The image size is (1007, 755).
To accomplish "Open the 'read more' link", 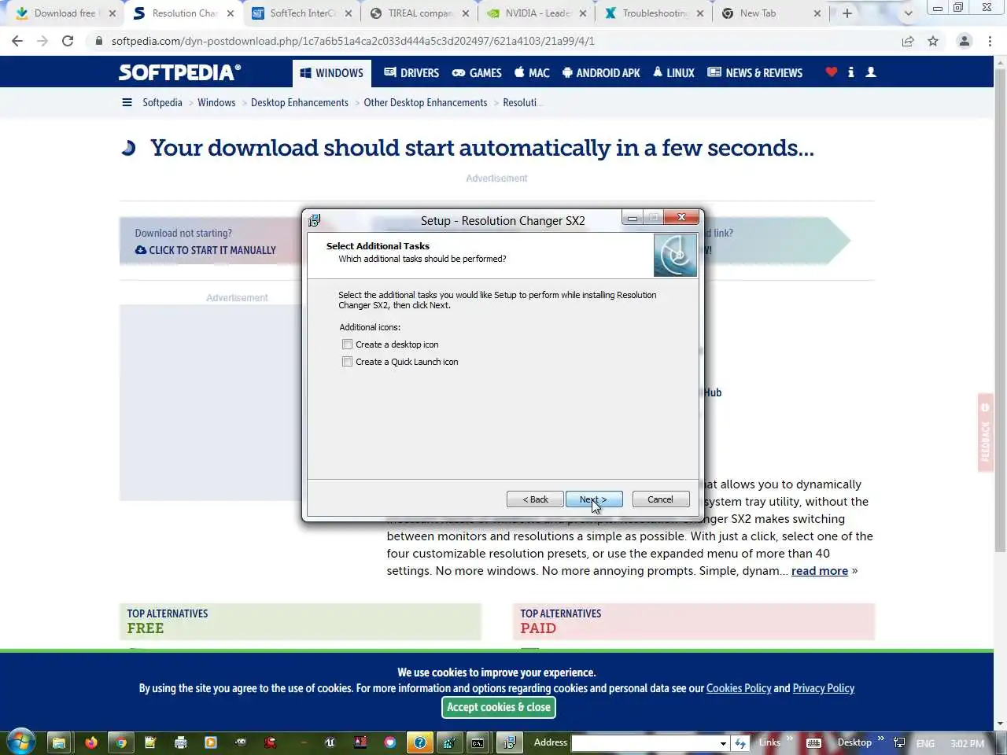I will coord(820,571).
